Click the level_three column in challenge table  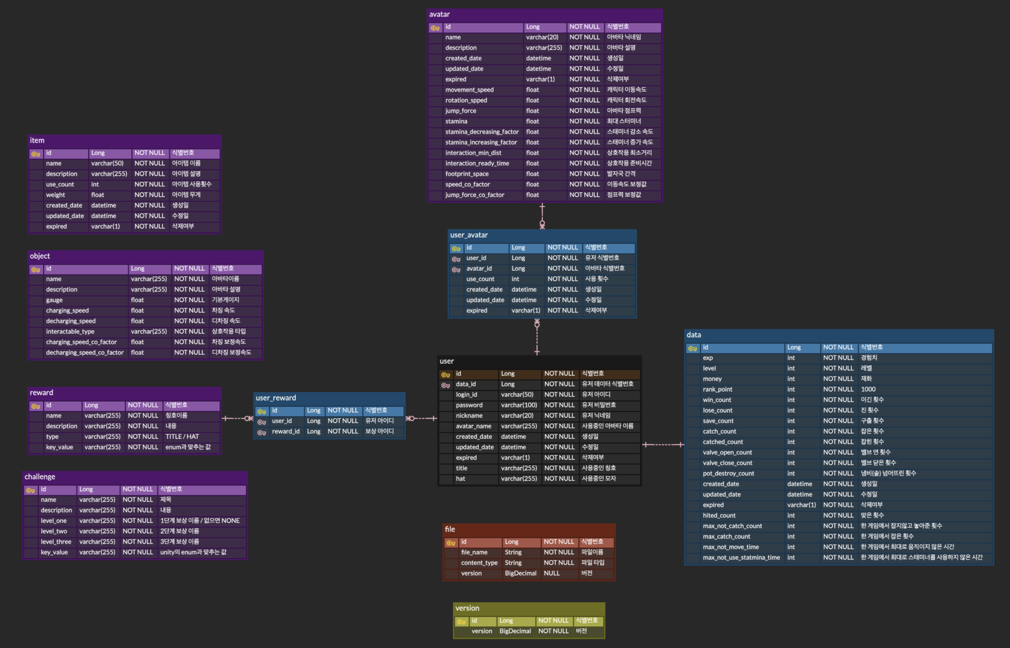click(x=56, y=542)
